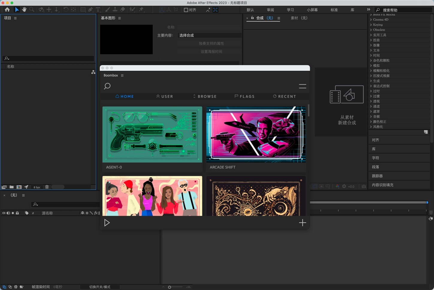
Task: Click the Home icon in toolbar
Action: coord(7,10)
